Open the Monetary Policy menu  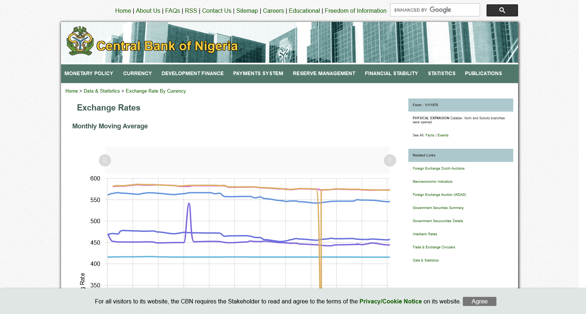click(89, 74)
